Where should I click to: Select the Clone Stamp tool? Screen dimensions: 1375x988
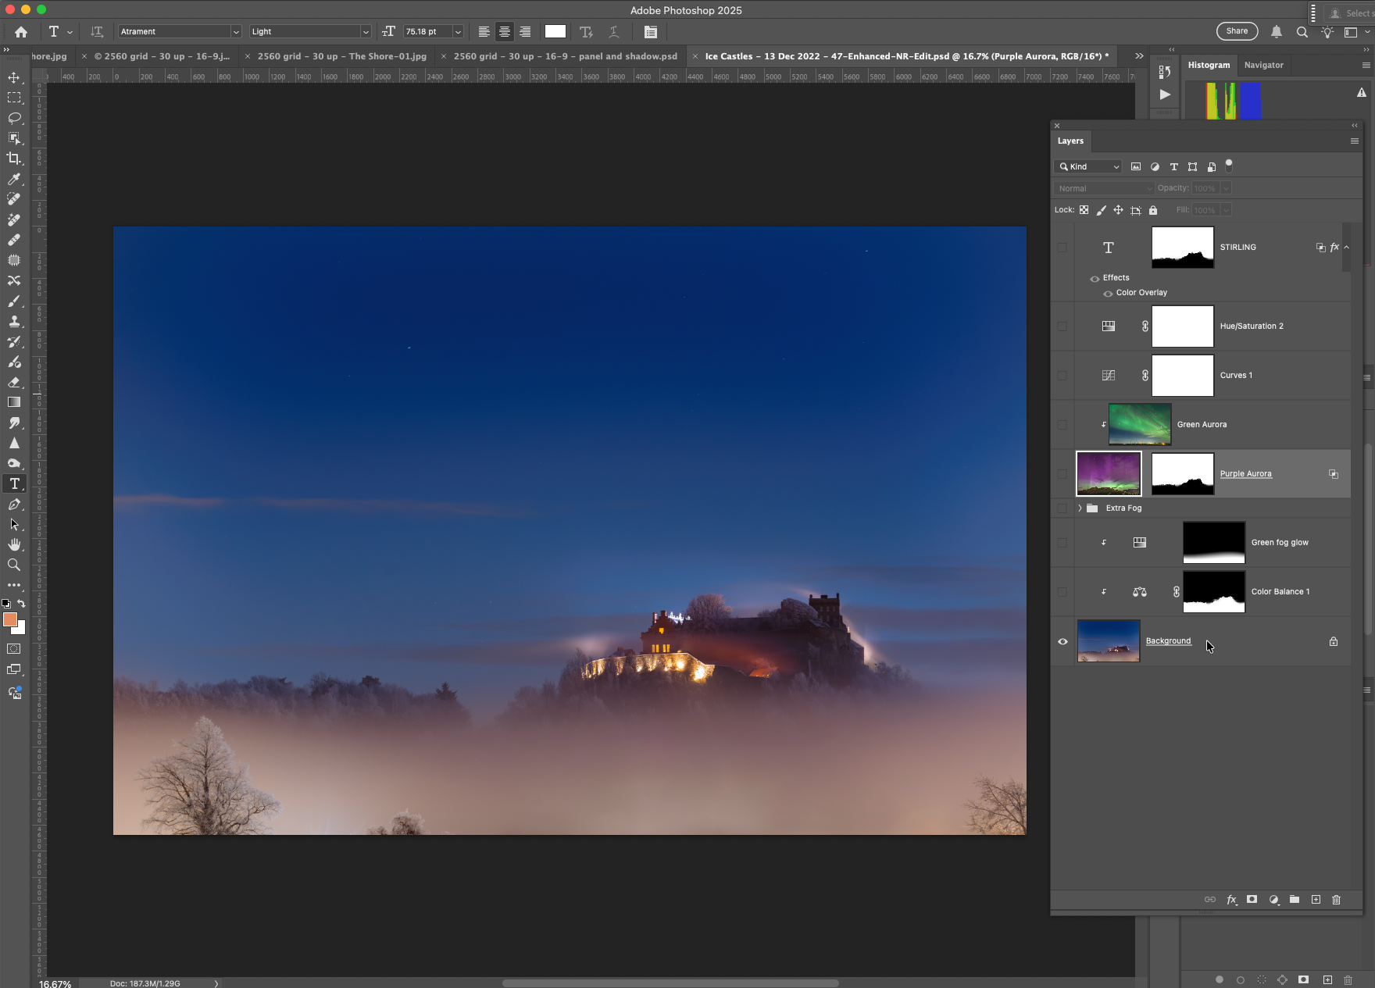click(x=14, y=321)
